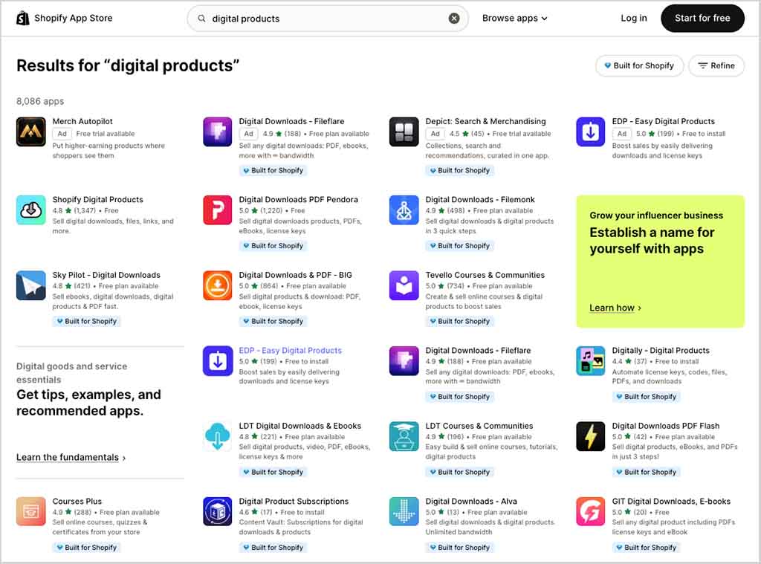
Task: Open second Fileflare icon beside Digitally
Action: (404, 360)
